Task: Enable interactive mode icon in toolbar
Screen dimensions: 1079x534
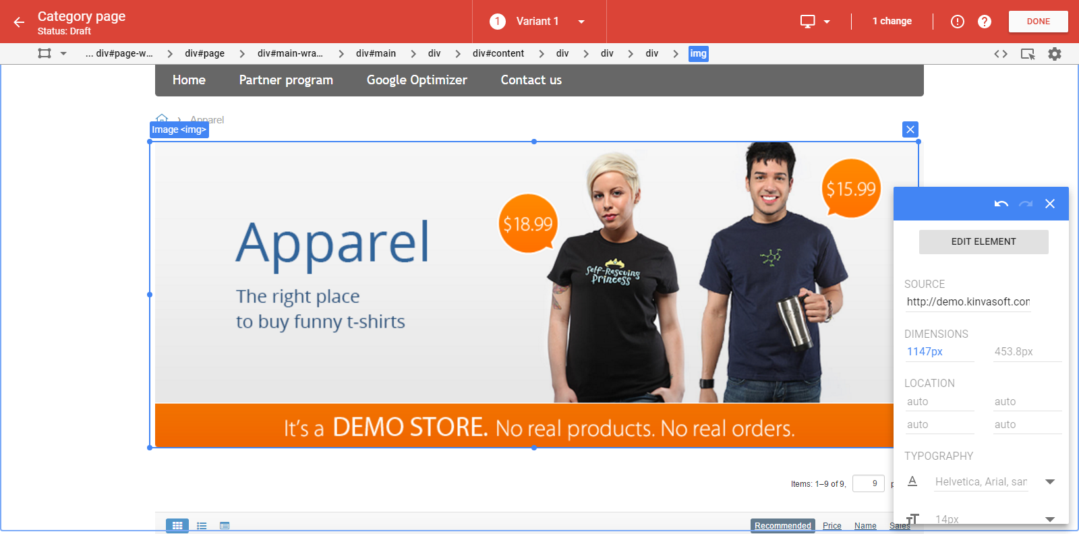Action: pyautogui.click(x=1028, y=54)
